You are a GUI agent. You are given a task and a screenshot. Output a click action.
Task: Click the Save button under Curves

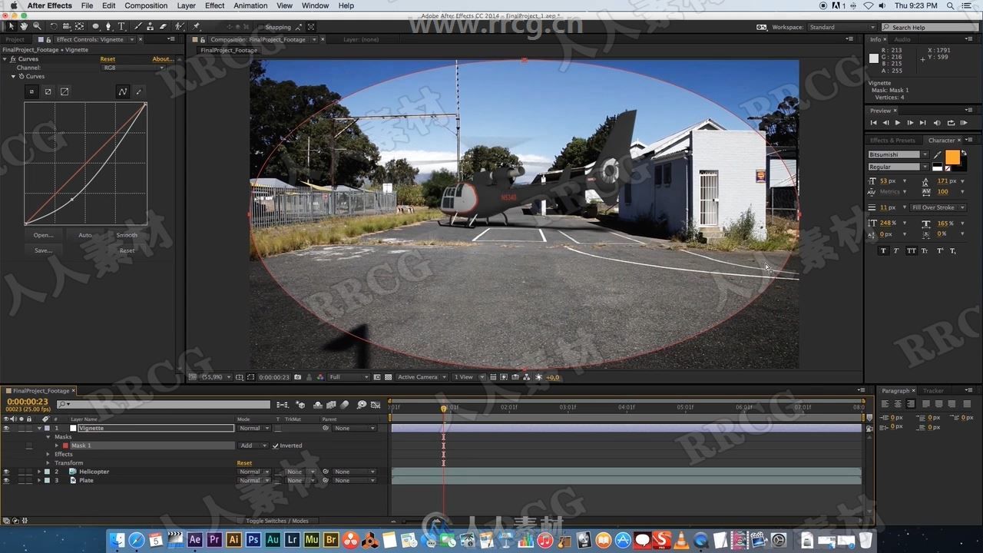tap(44, 250)
